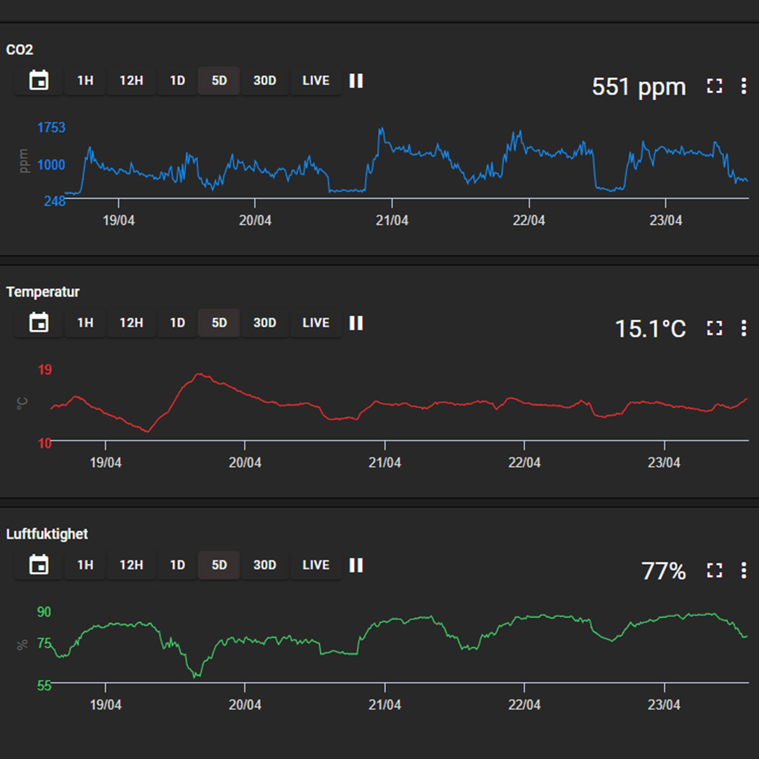Open the Luftfuktighet three-dot options menu
The image size is (759, 759).
click(x=744, y=571)
